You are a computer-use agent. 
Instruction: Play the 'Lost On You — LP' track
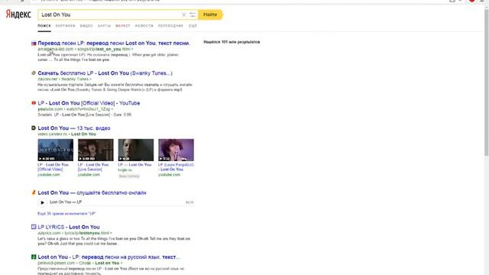coord(43,202)
